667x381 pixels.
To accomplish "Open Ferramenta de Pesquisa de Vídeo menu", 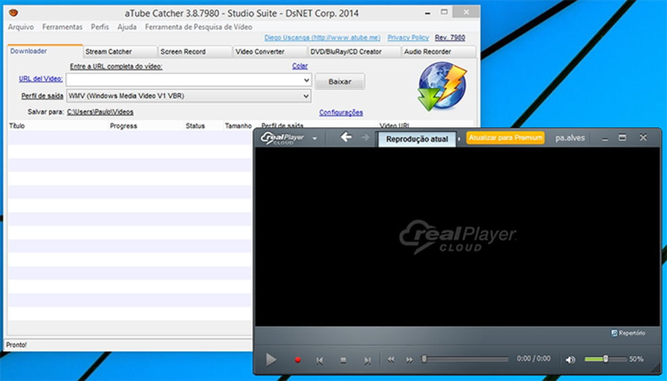I will pos(198,27).
